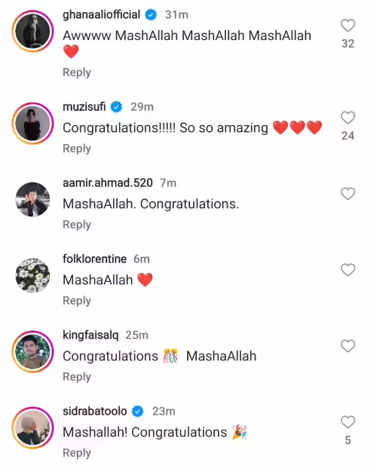Like folklorentine's MashaAllah comment
Image resolution: width=377 pixels, height=472 pixels.
[x=348, y=270]
